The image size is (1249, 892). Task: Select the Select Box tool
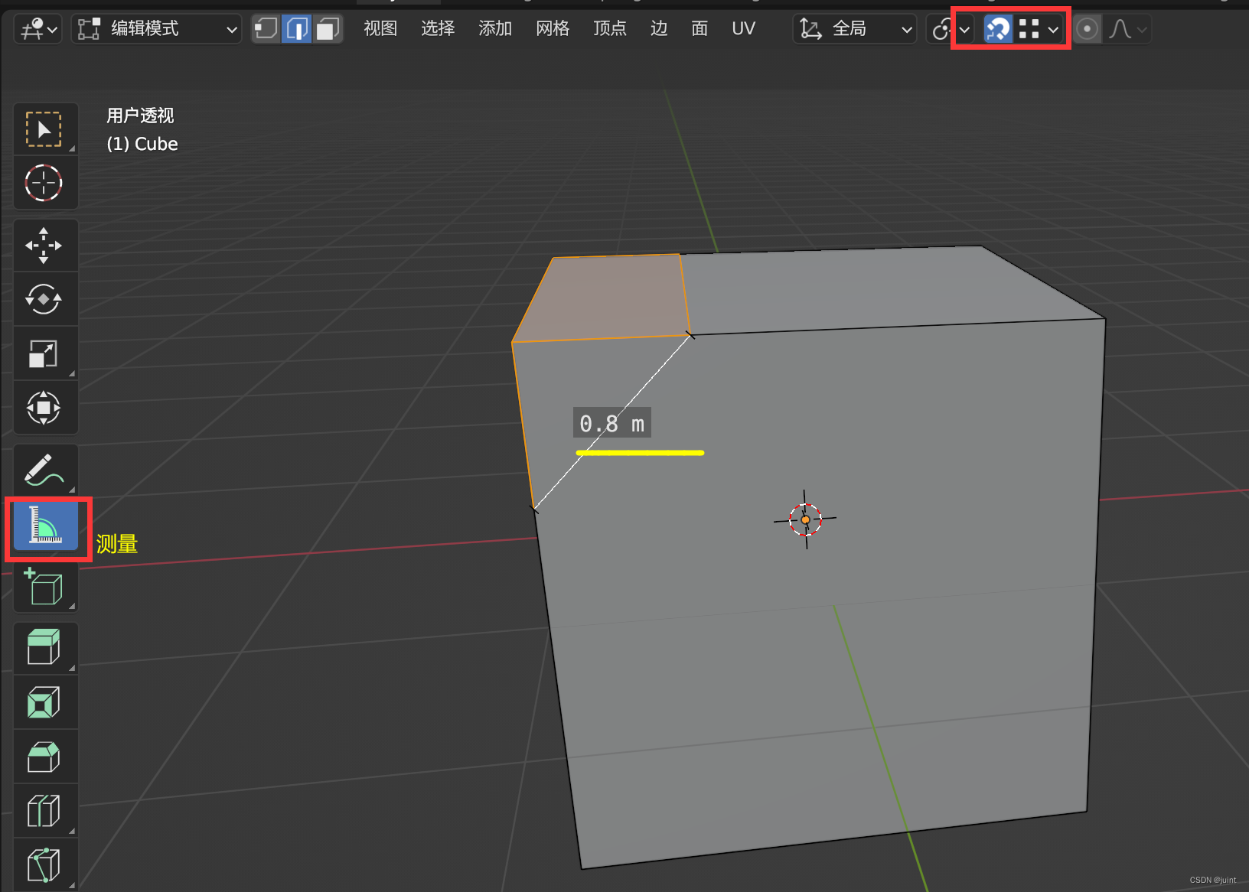44,129
